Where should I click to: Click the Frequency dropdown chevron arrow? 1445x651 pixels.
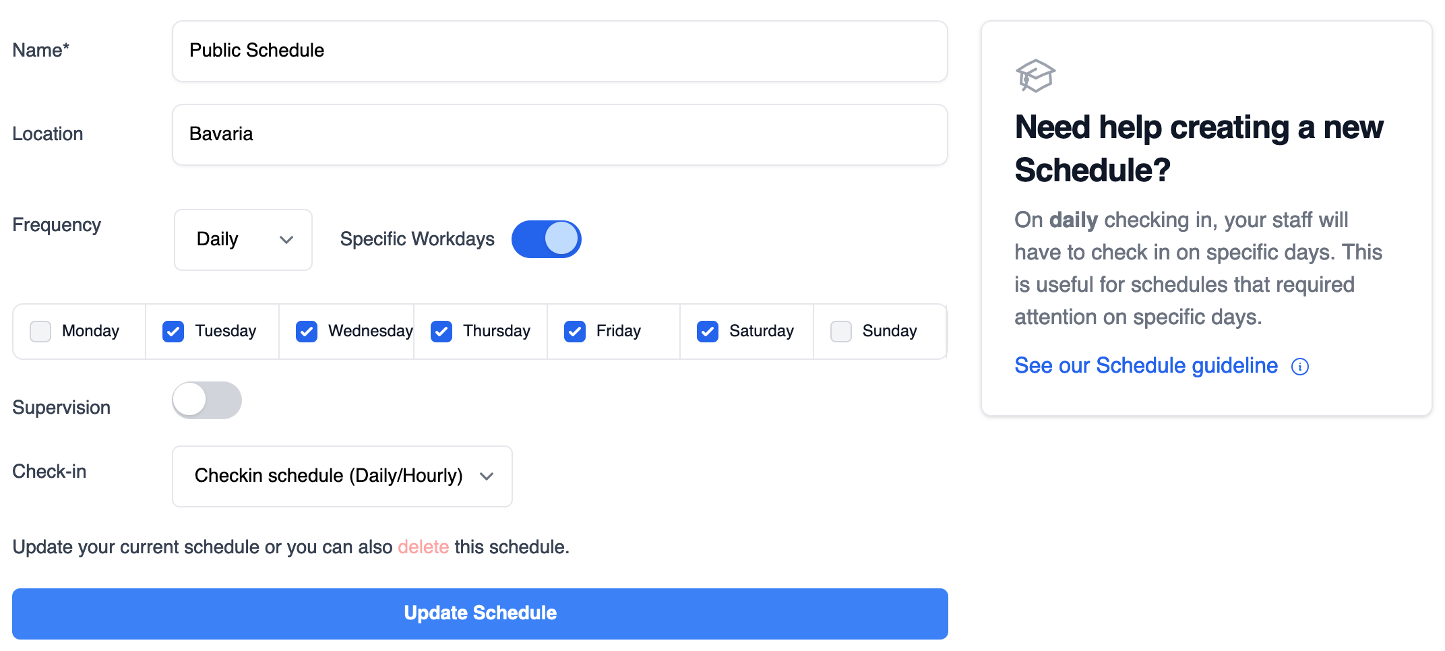[286, 240]
